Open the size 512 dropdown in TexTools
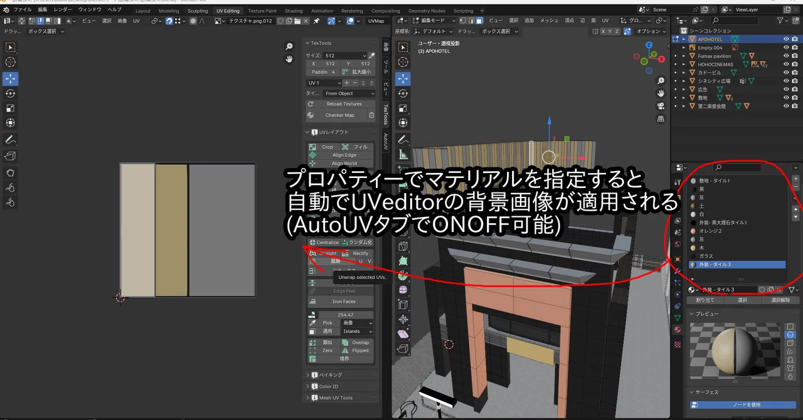Viewport: 803px width, 420px height. pos(345,56)
